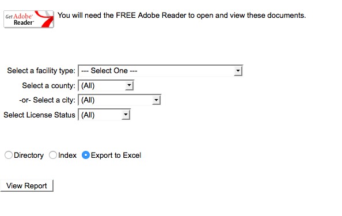
Task: Click the '--- Select One ---' text
Action: click(x=109, y=71)
